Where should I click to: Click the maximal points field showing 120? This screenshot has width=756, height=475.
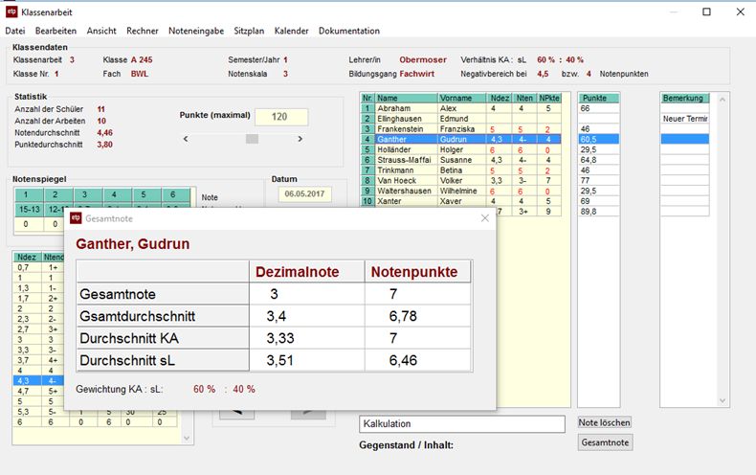tap(280, 117)
